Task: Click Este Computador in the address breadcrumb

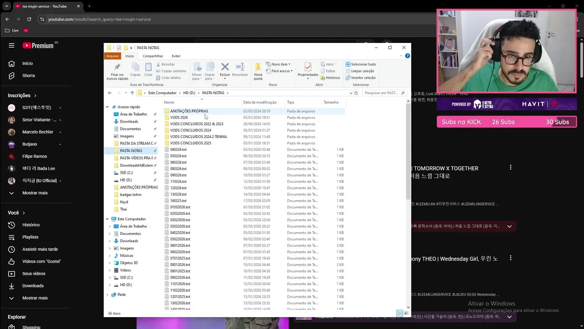Action: pos(162,93)
